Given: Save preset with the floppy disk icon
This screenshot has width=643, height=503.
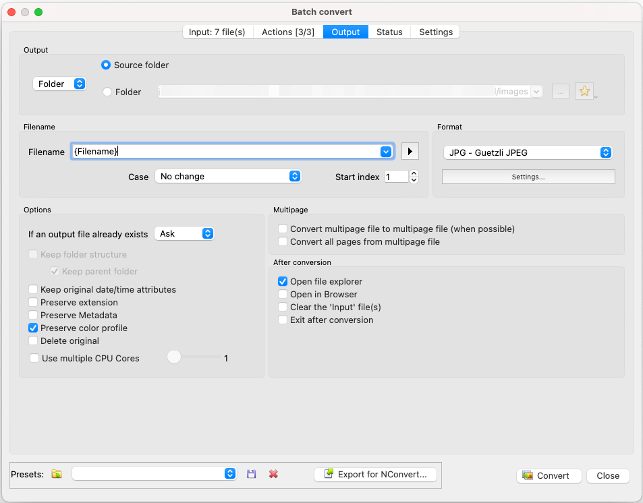Looking at the screenshot, I should coord(252,474).
